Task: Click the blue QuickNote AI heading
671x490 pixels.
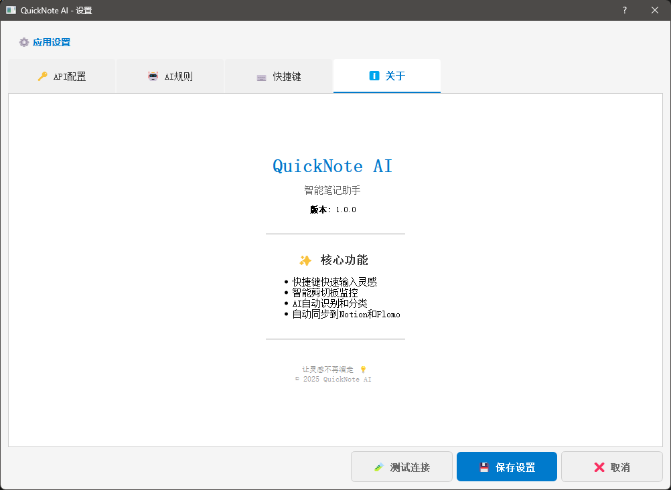Action: pos(332,166)
